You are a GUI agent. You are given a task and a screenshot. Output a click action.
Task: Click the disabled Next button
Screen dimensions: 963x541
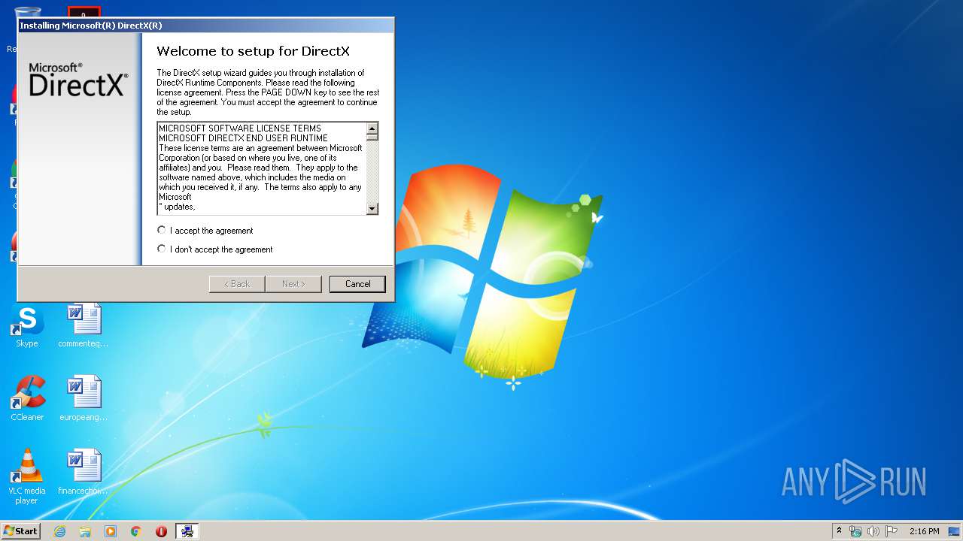pos(293,284)
